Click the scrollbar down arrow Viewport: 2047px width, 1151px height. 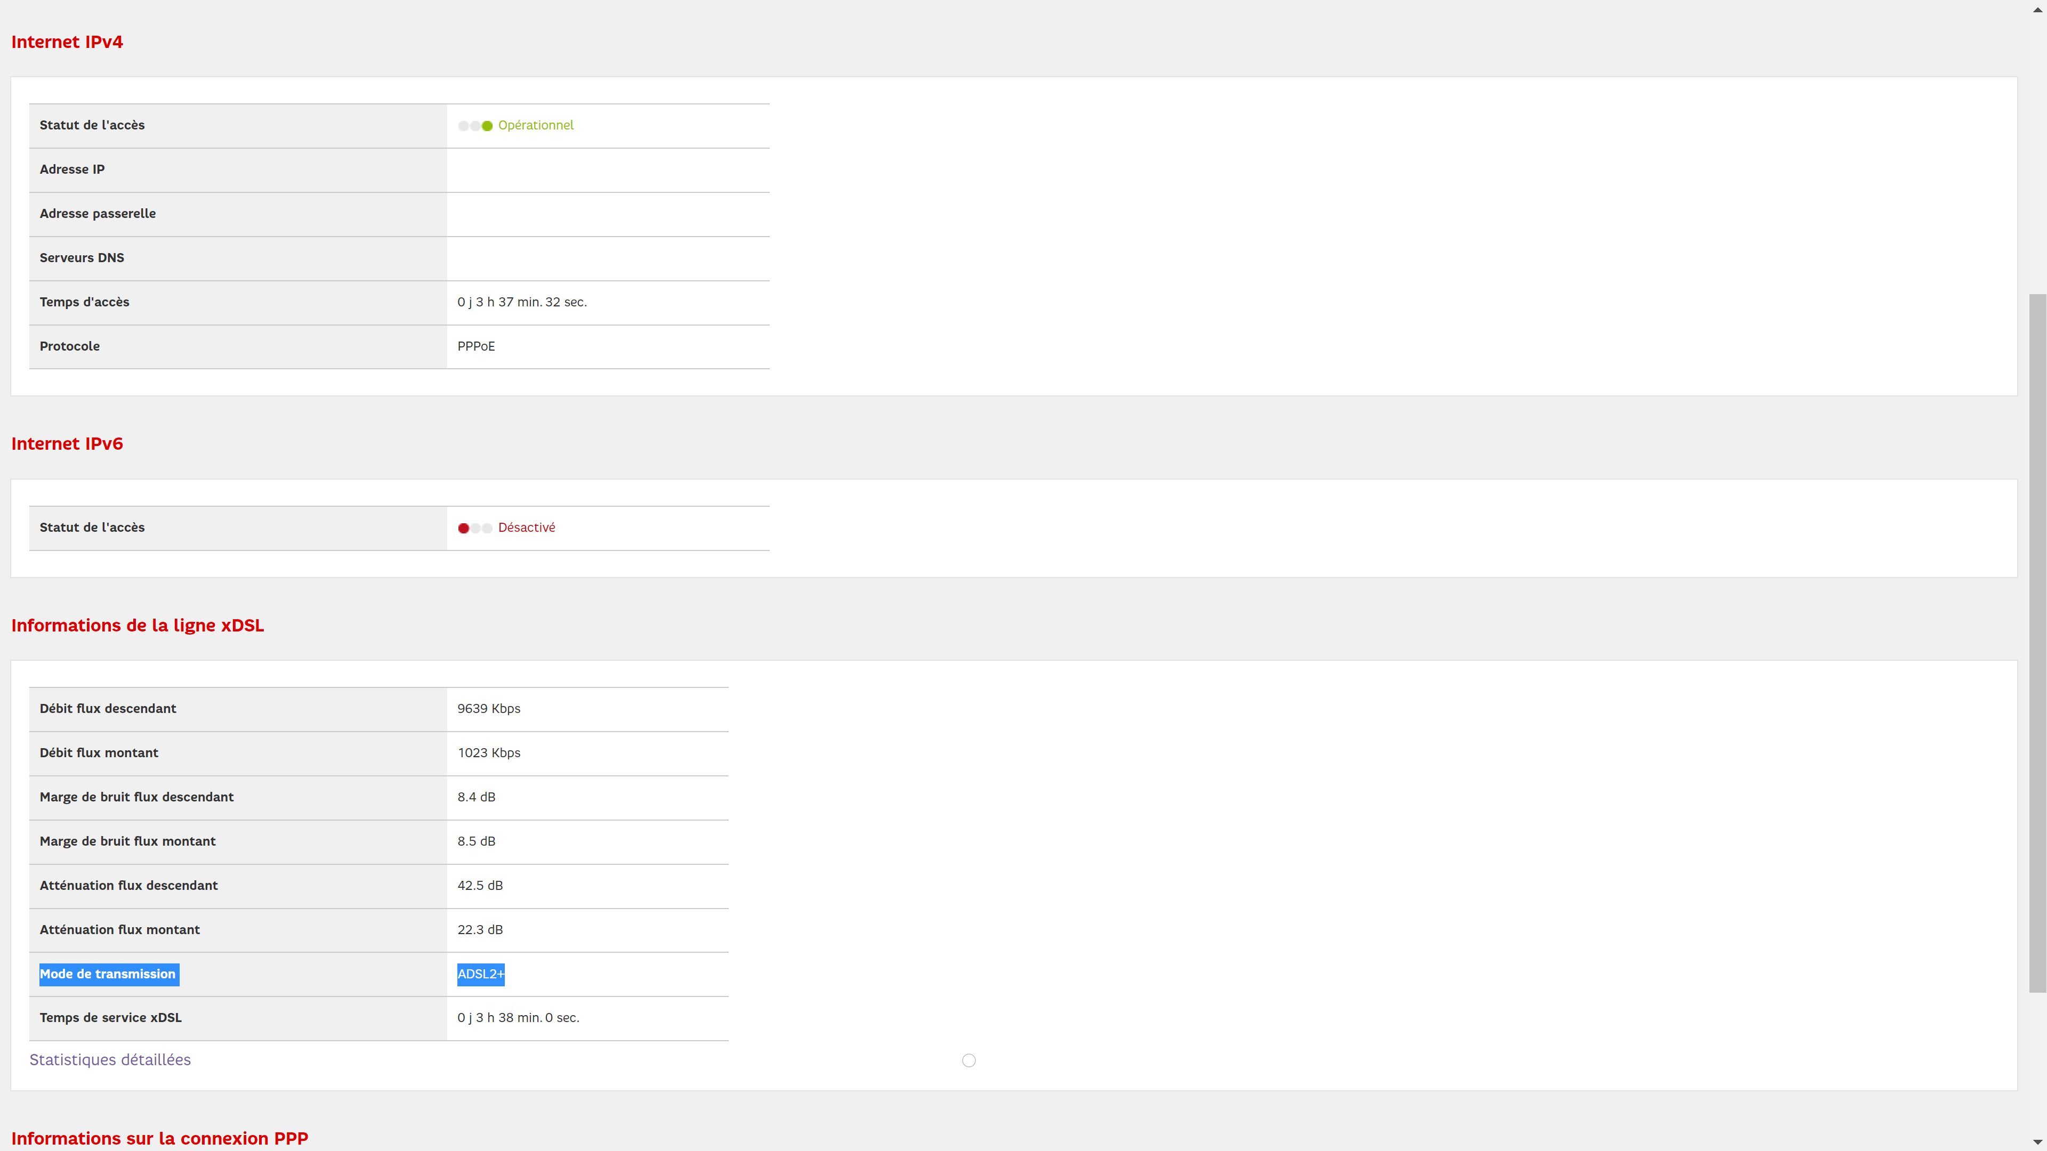[x=2037, y=1142]
